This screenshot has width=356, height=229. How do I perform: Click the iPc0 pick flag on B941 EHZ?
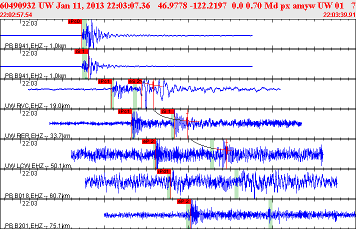click(x=74, y=21)
